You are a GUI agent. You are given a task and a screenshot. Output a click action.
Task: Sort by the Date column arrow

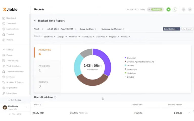pos(40,105)
